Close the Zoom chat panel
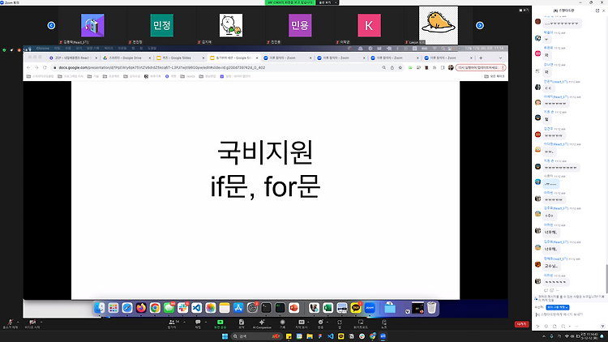Viewport: 608px width, 342px height. 603,11
